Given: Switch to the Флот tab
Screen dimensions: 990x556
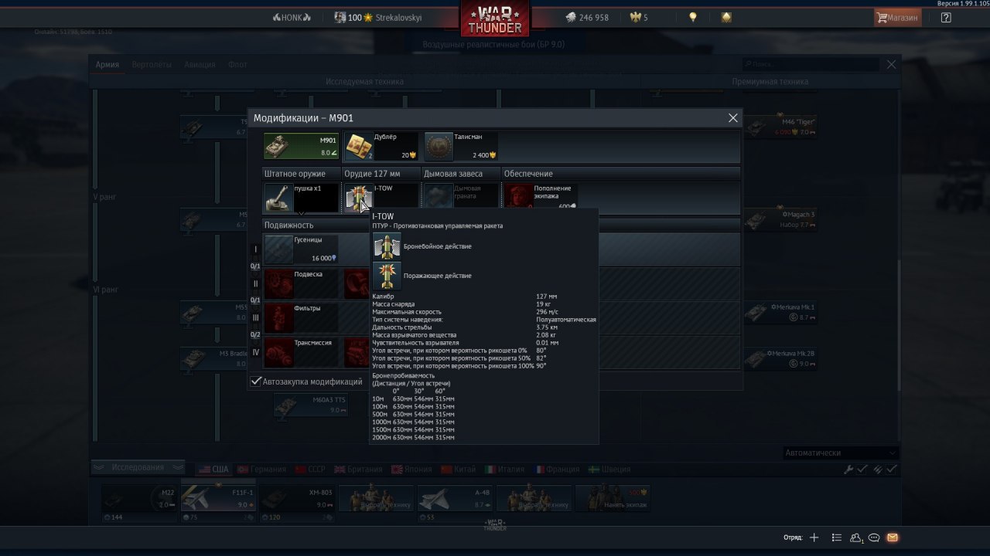Looking at the screenshot, I should (x=237, y=65).
